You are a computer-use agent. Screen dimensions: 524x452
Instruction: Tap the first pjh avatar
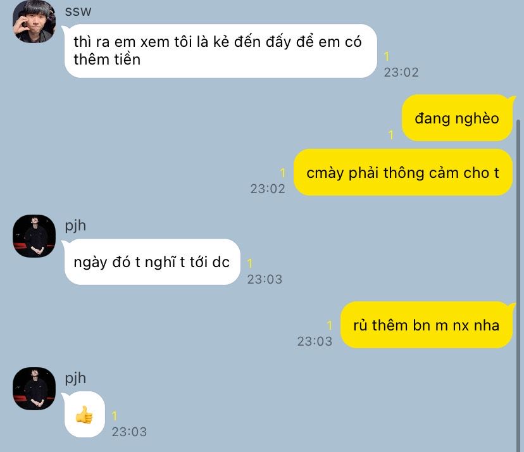click(x=34, y=236)
